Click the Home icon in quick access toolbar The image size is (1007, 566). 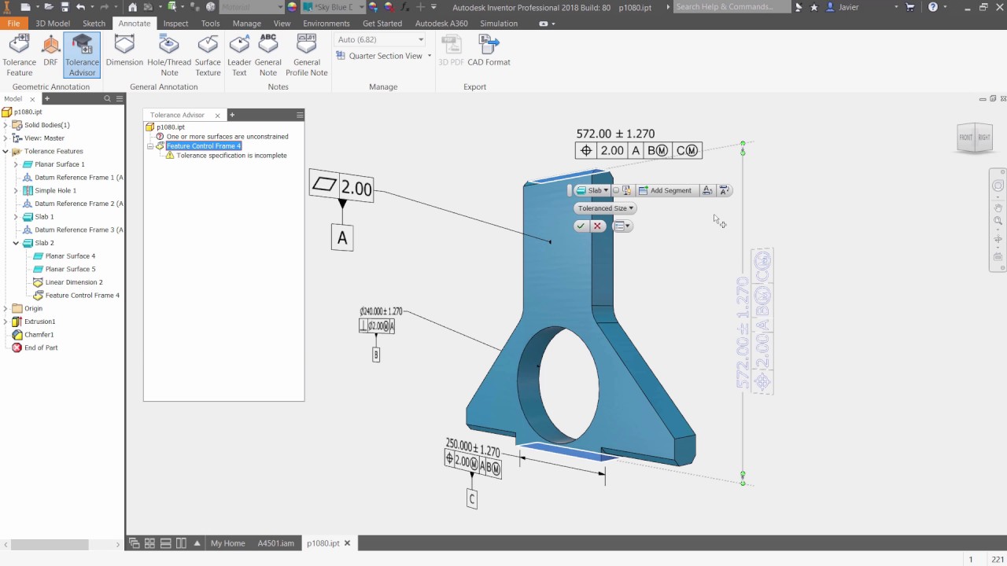point(132,7)
